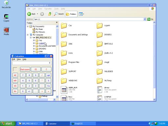Switch to Calculator taskbar button
The image size is (168, 126).
(x=56, y=124)
